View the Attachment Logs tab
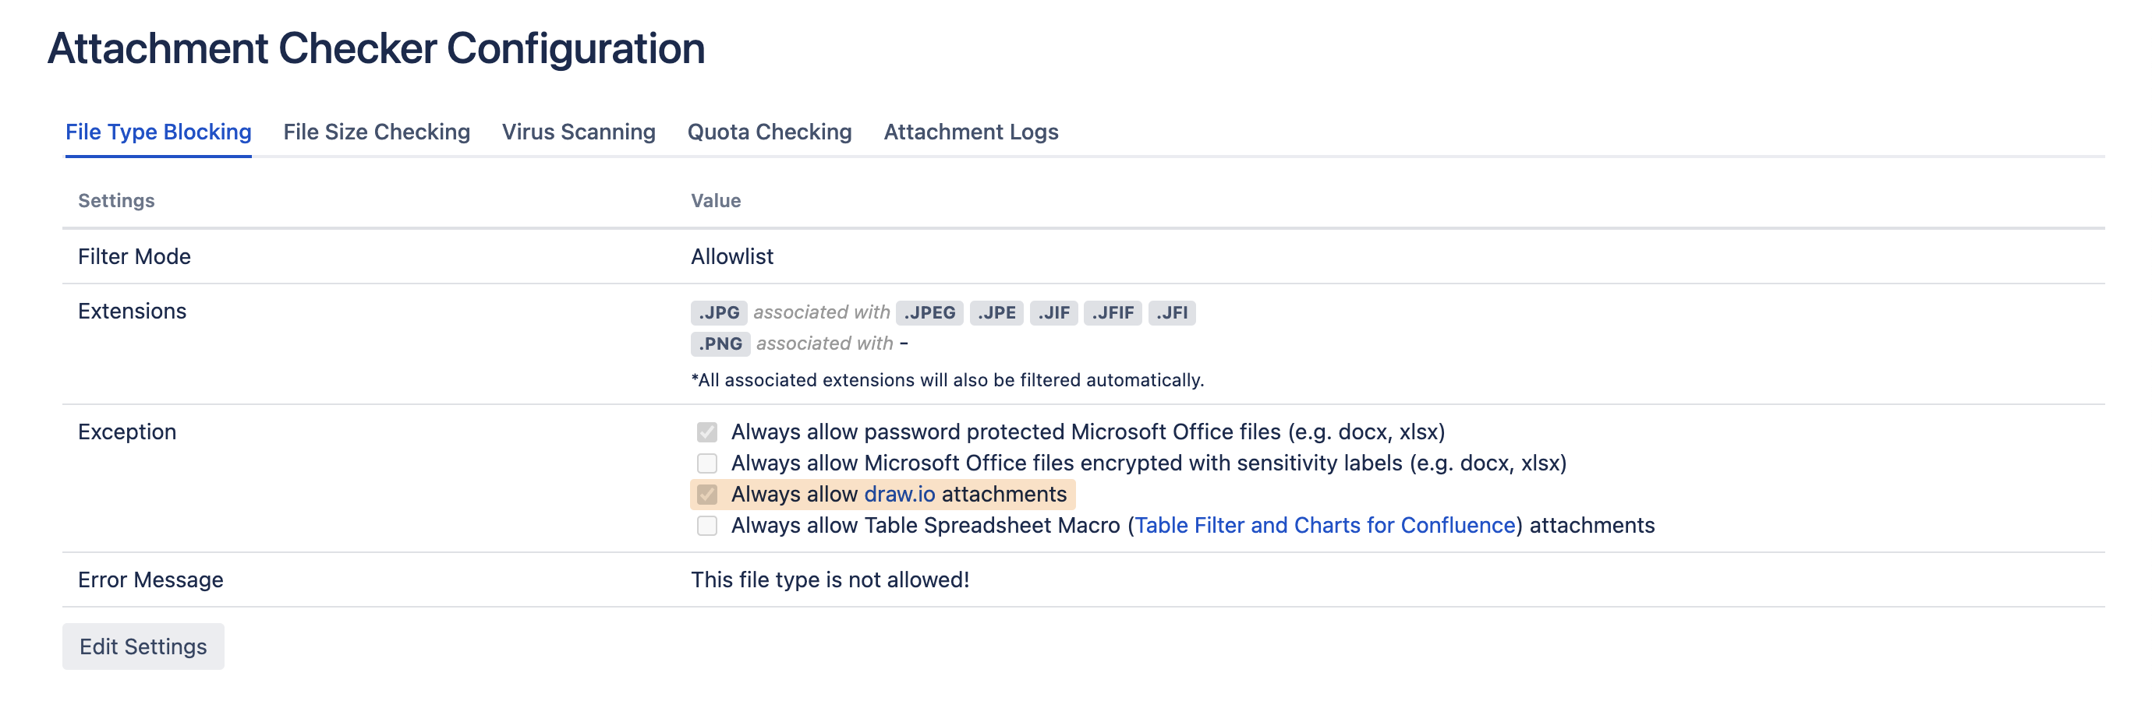 pyautogui.click(x=970, y=132)
